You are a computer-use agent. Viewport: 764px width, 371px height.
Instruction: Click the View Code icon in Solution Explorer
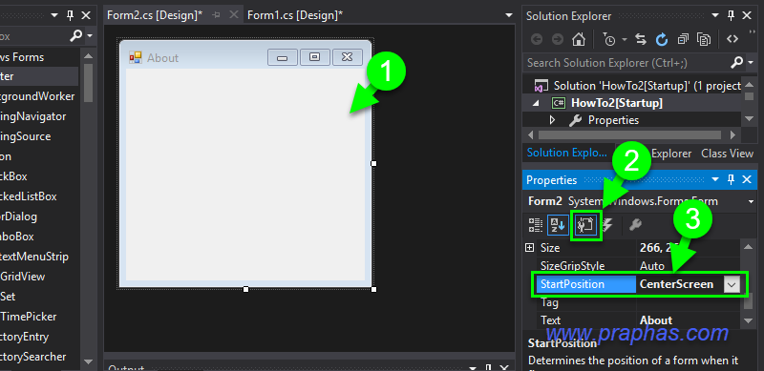[732, 39]
